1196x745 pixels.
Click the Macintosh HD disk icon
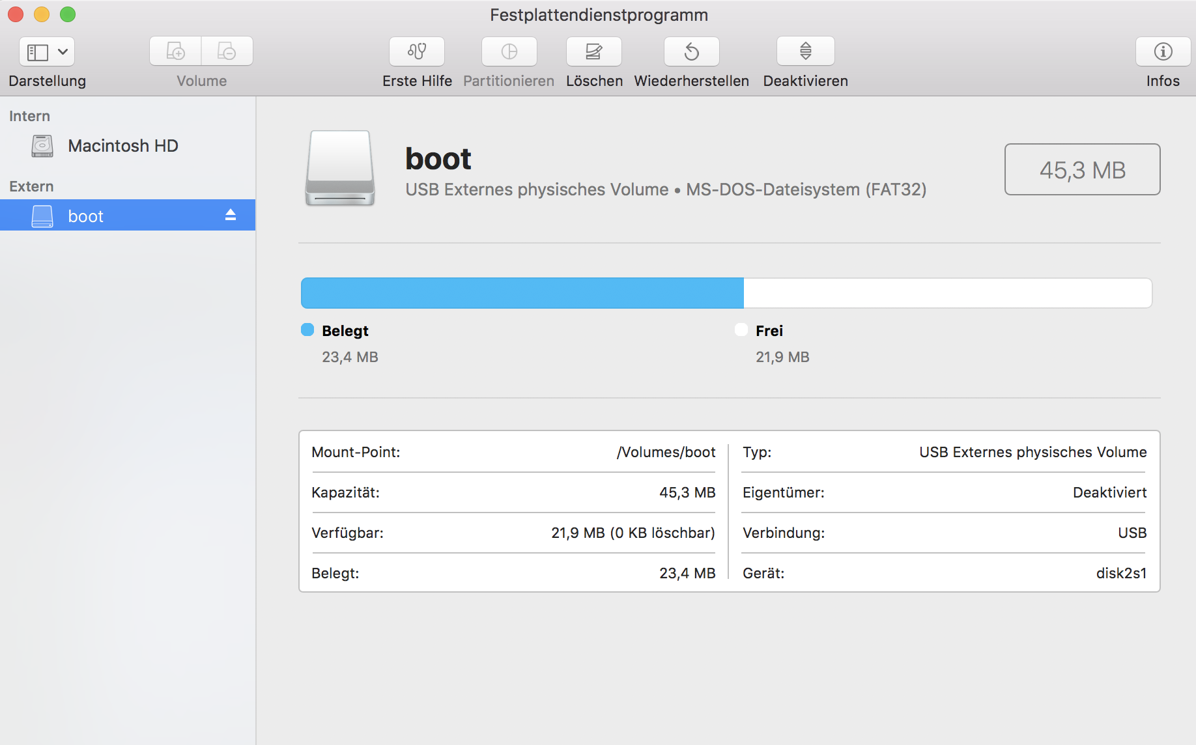tap(42, 146)
